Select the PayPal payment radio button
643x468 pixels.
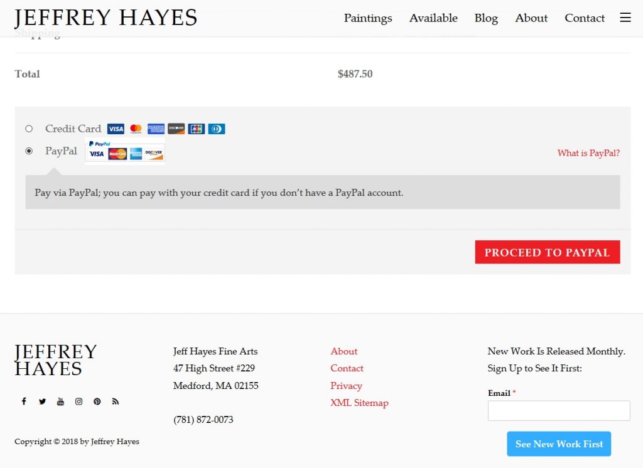[x=29, y=151]
